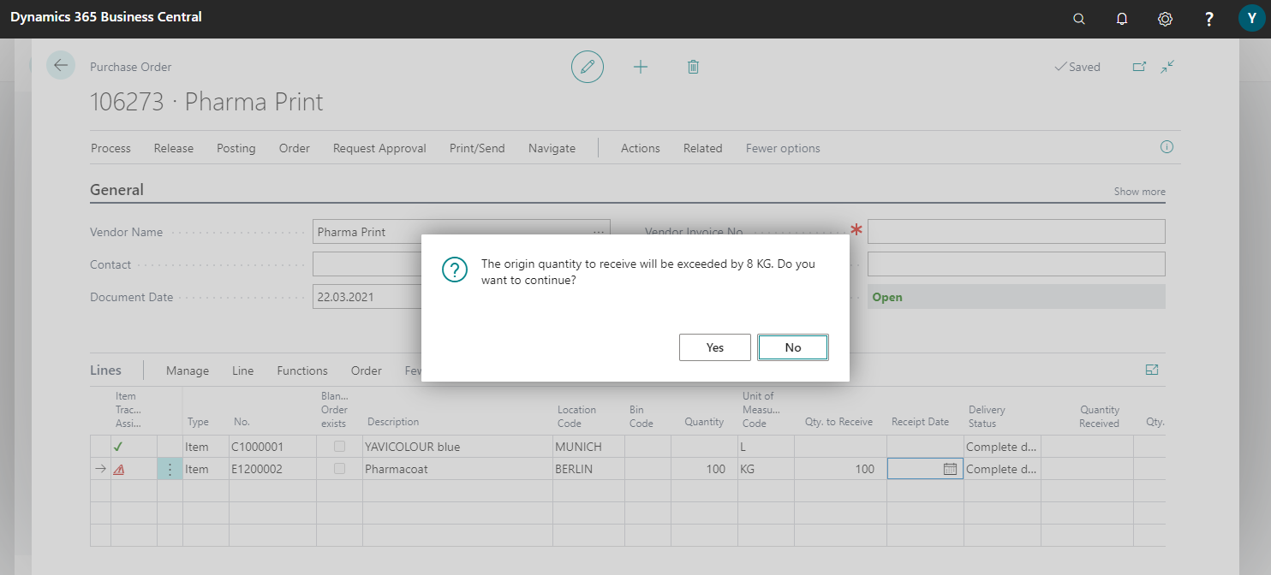This screenshot has width=1271, height=575.
Task: Click the delete trash icon
Action: coord(694,67)
